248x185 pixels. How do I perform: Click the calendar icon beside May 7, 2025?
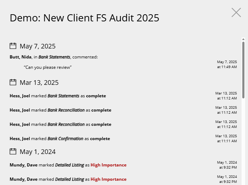13,46
